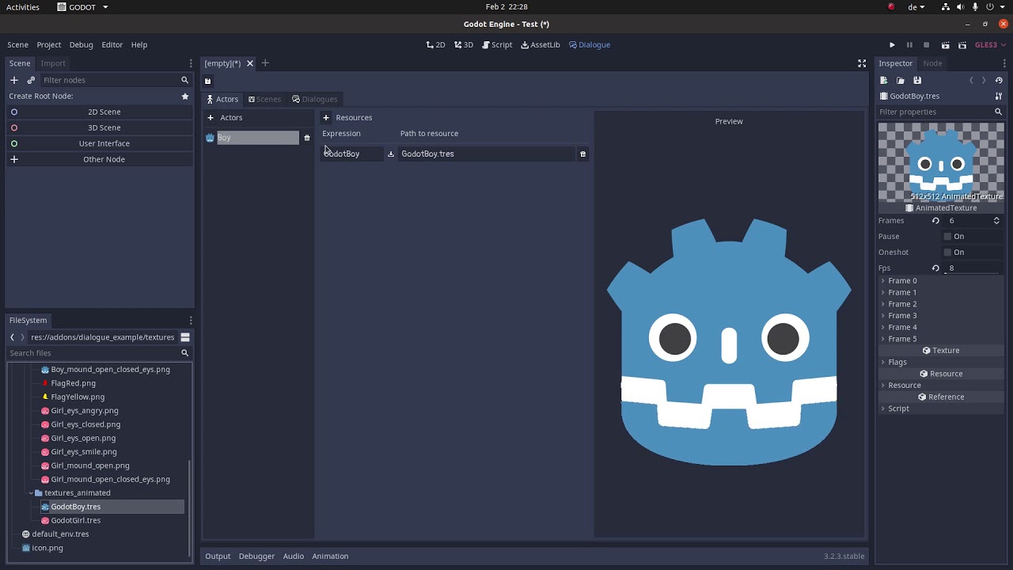Click the instance scene link icon
This screenshot has width=1013, height=570.
tap(31, 80)
